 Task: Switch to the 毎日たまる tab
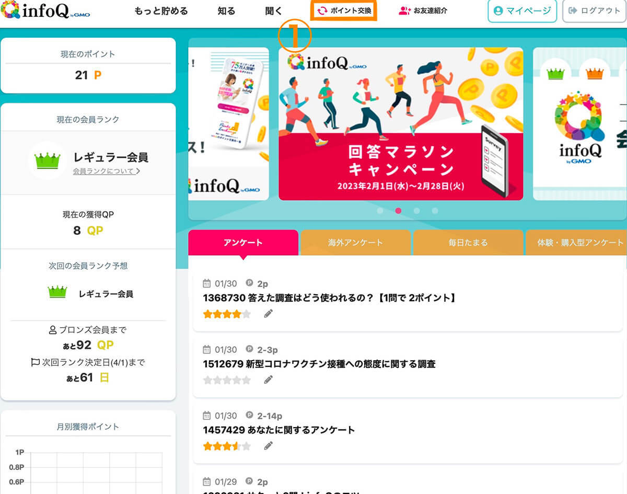pos(468,243)
